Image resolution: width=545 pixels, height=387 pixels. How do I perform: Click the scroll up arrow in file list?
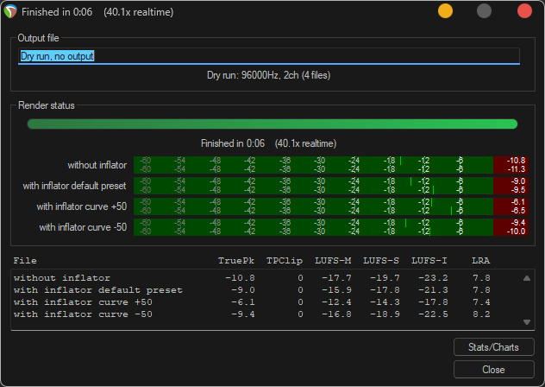[x=527, y=278]
